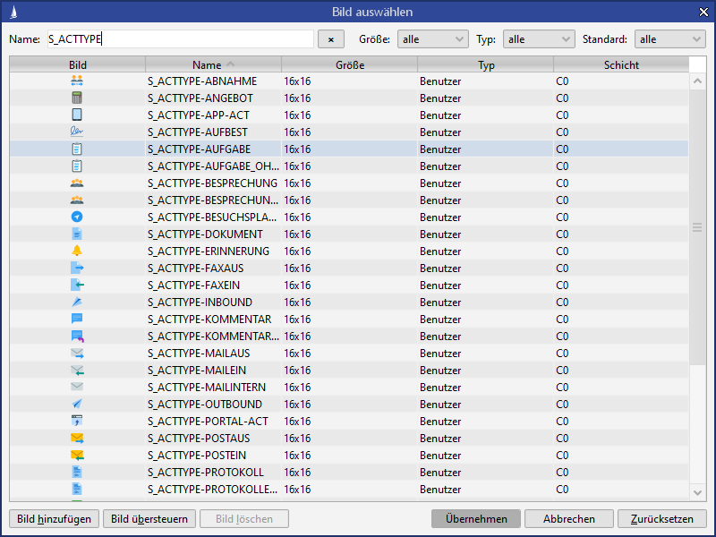Select the speech bubble icon for S_ACTTYPE-KOMMENTAR

[77, 319]
